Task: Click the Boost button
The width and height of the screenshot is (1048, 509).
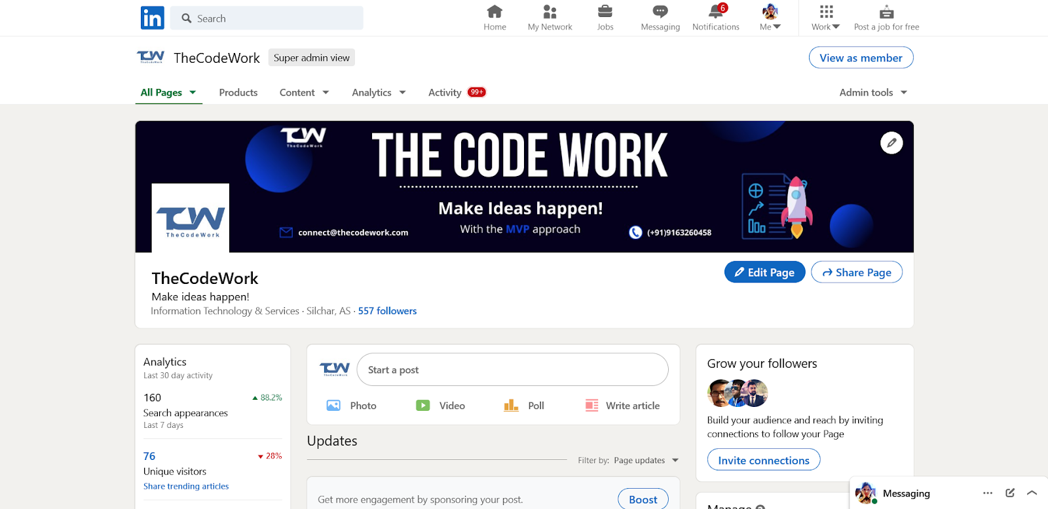Action: click(x=643, y=499)
